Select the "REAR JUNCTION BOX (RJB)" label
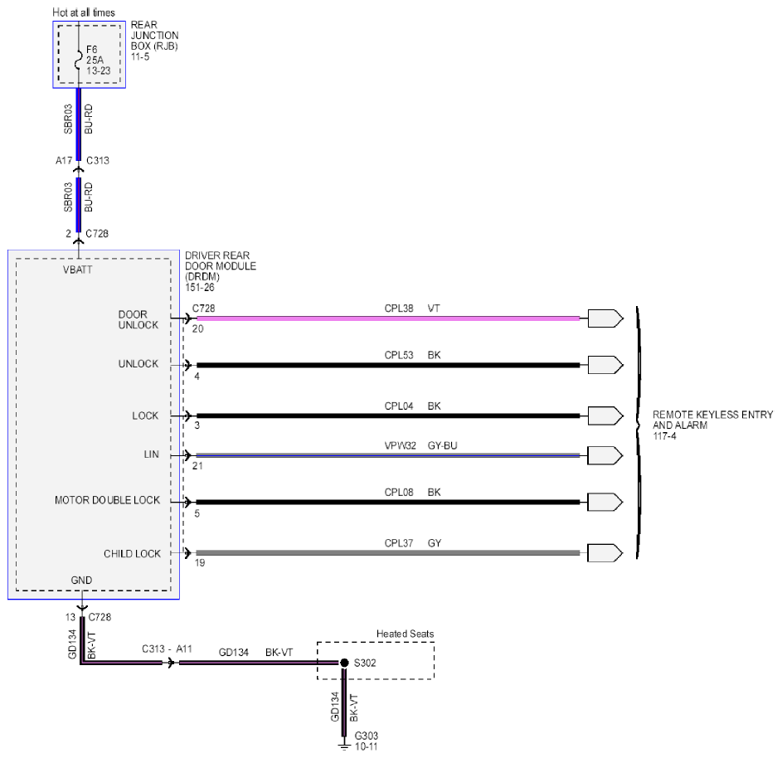The image size is (782, 758). (154, 35)
